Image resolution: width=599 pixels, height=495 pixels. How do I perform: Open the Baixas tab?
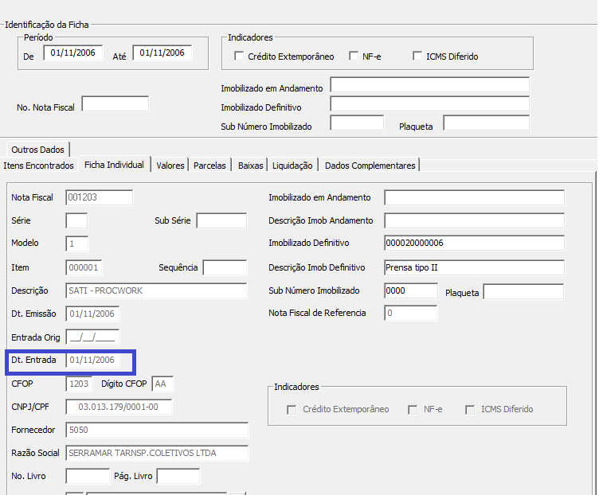(250, 166)
